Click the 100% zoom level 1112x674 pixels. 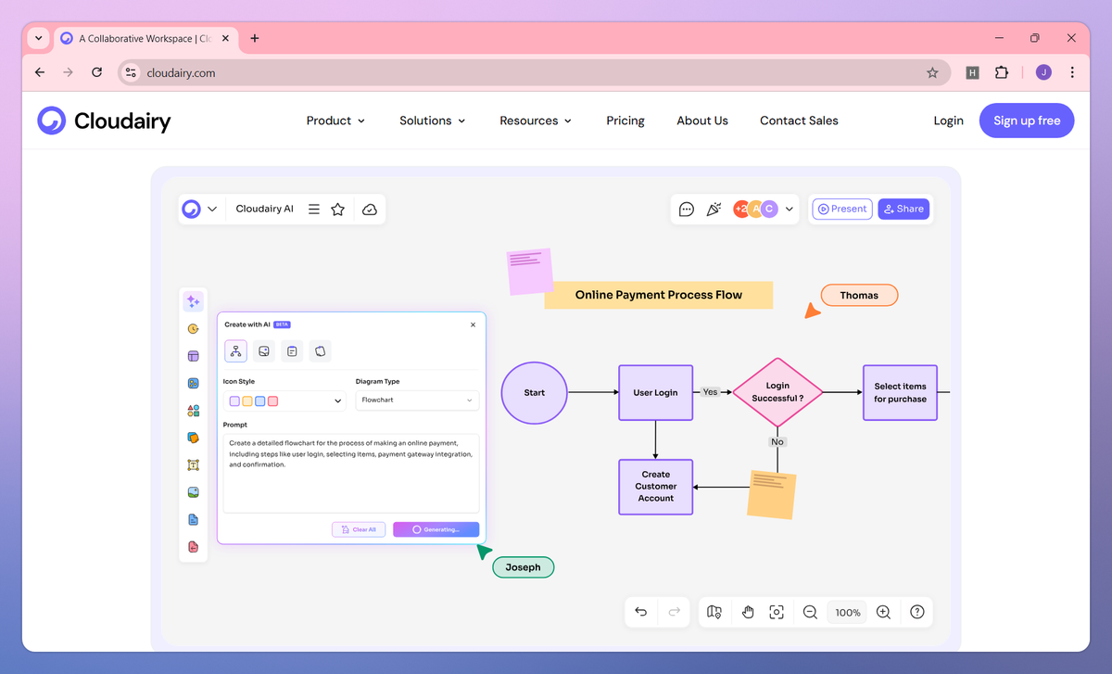point(848,613)
